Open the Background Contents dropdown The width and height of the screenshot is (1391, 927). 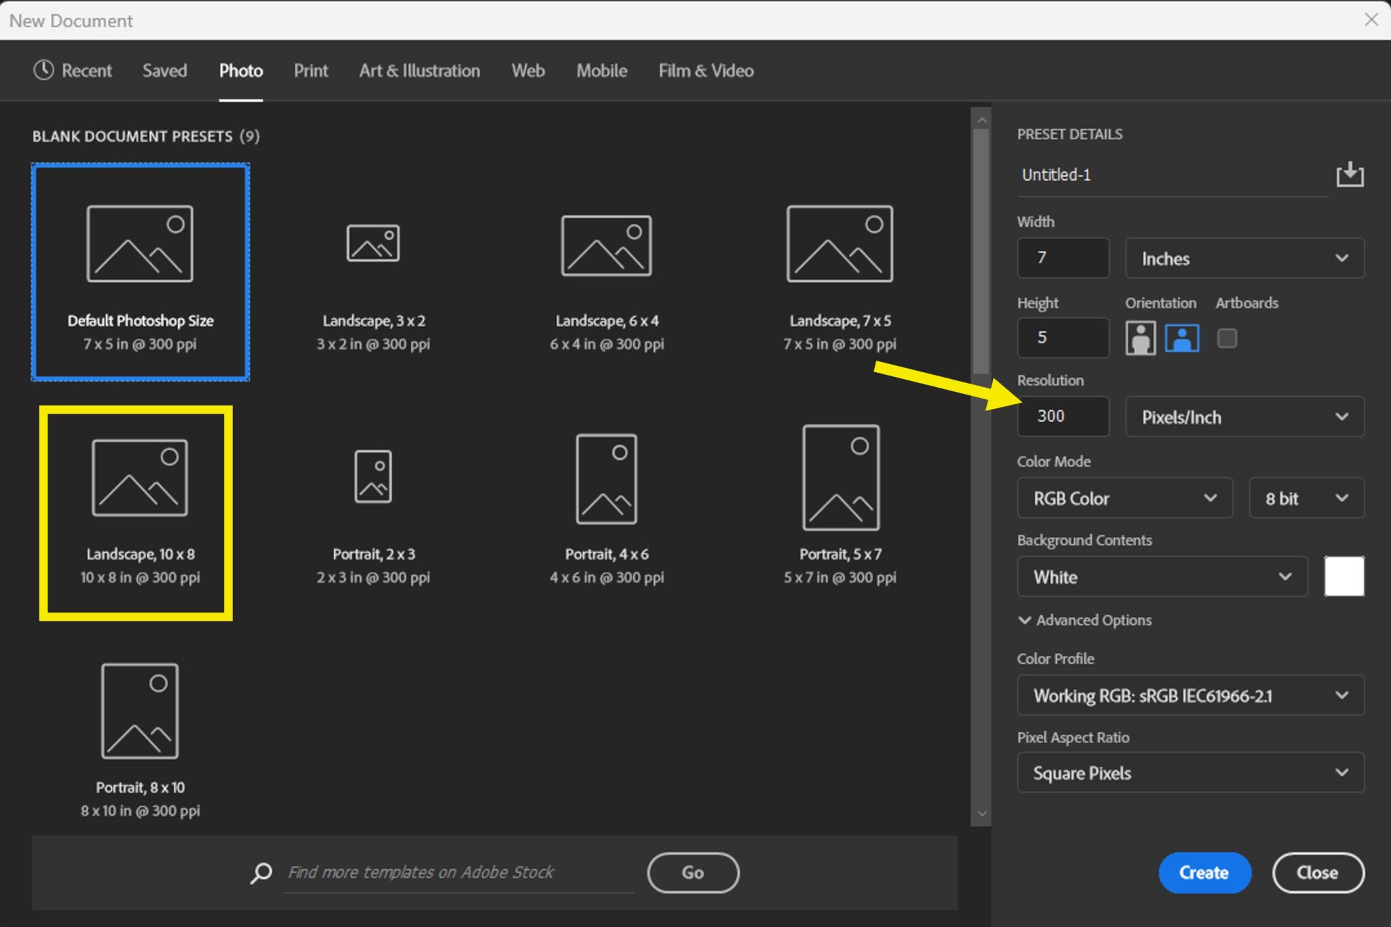click(x=1162, y=577)
